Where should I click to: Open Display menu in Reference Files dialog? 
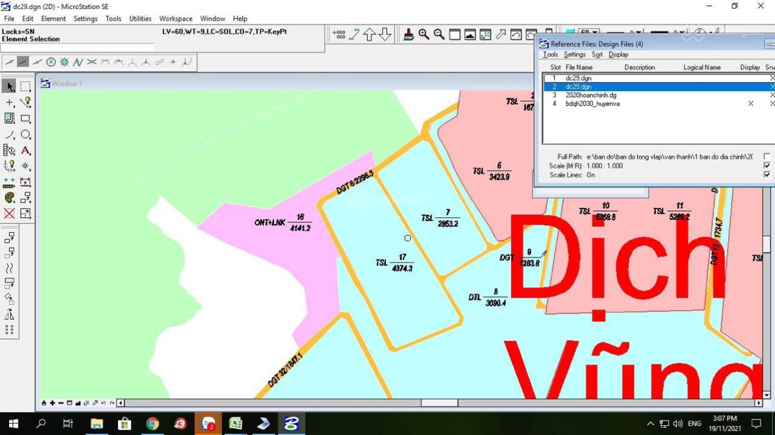pyautogui.click(x=618, y=55)
